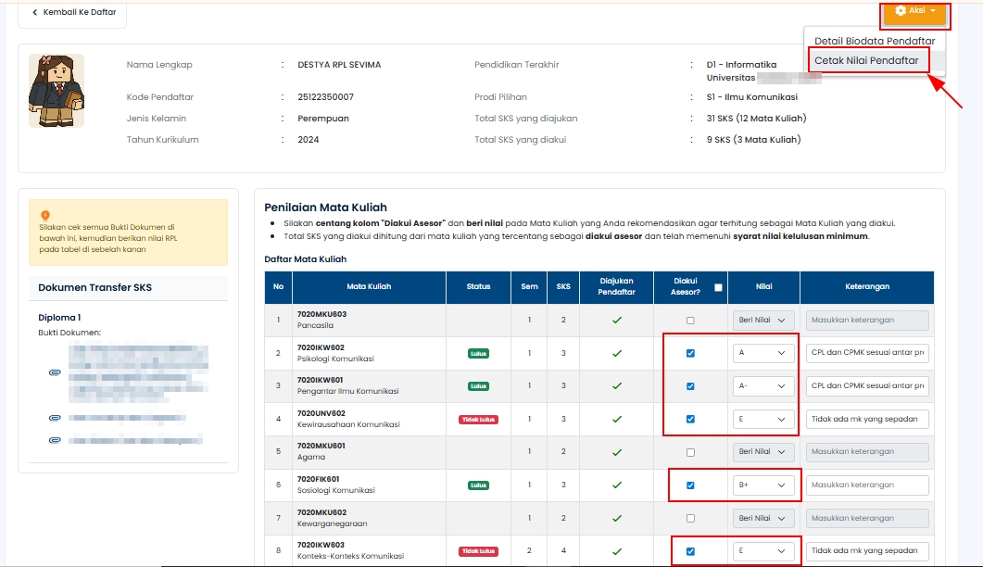Click the Tidak Lulus badge for Kewirausahaan Komunikasi
983x567 pixels.
click(478, 419)
